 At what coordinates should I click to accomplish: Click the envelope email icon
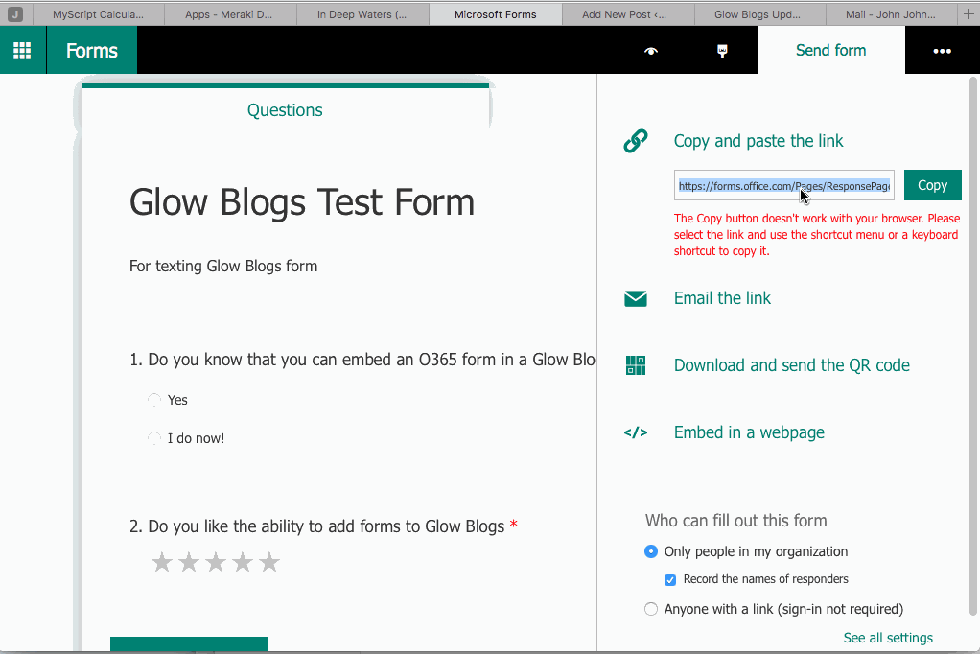click(x=636, y=298)
